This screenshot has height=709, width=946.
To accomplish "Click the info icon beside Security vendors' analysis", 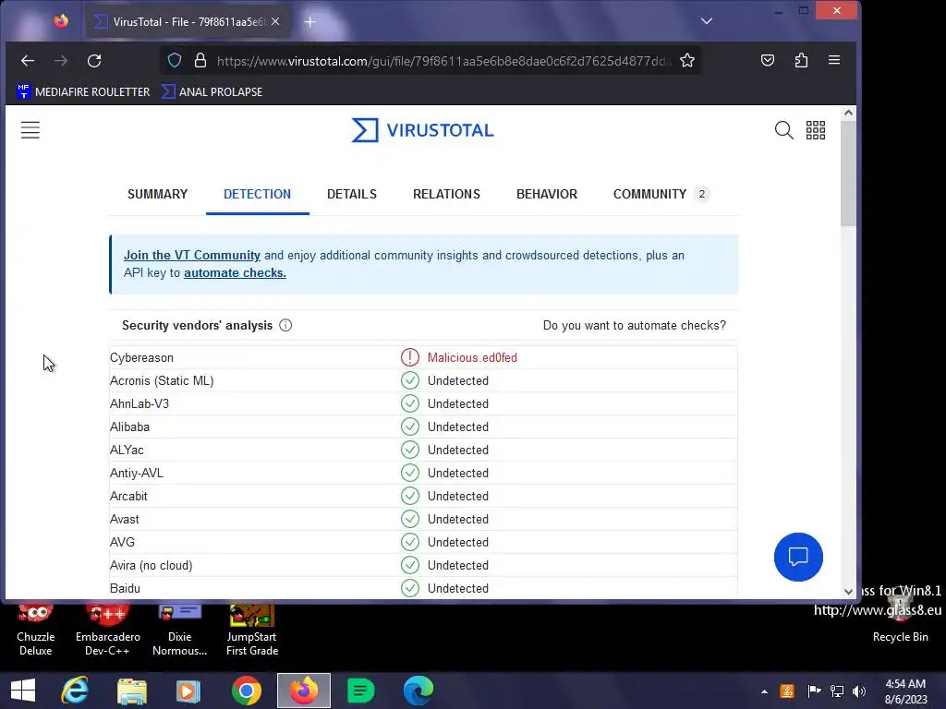I will [x=285, y=326].
